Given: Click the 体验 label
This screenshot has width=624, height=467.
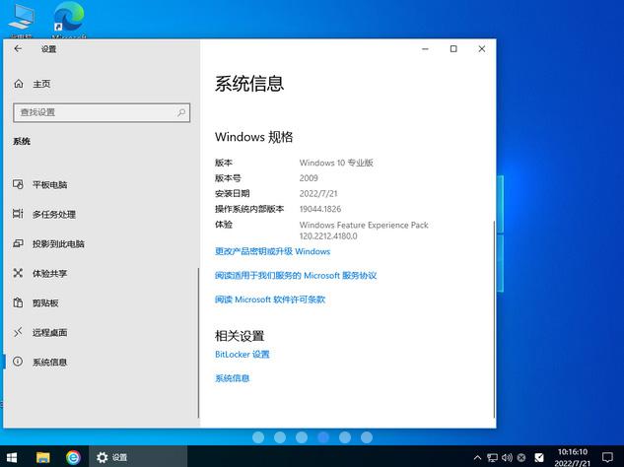Looking at the screenshot, I should 224,225.
